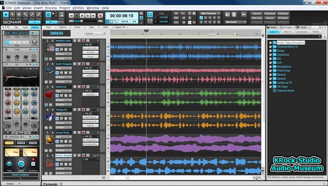
Task: Start playback with the Play button
Action: tap(82, 16)
